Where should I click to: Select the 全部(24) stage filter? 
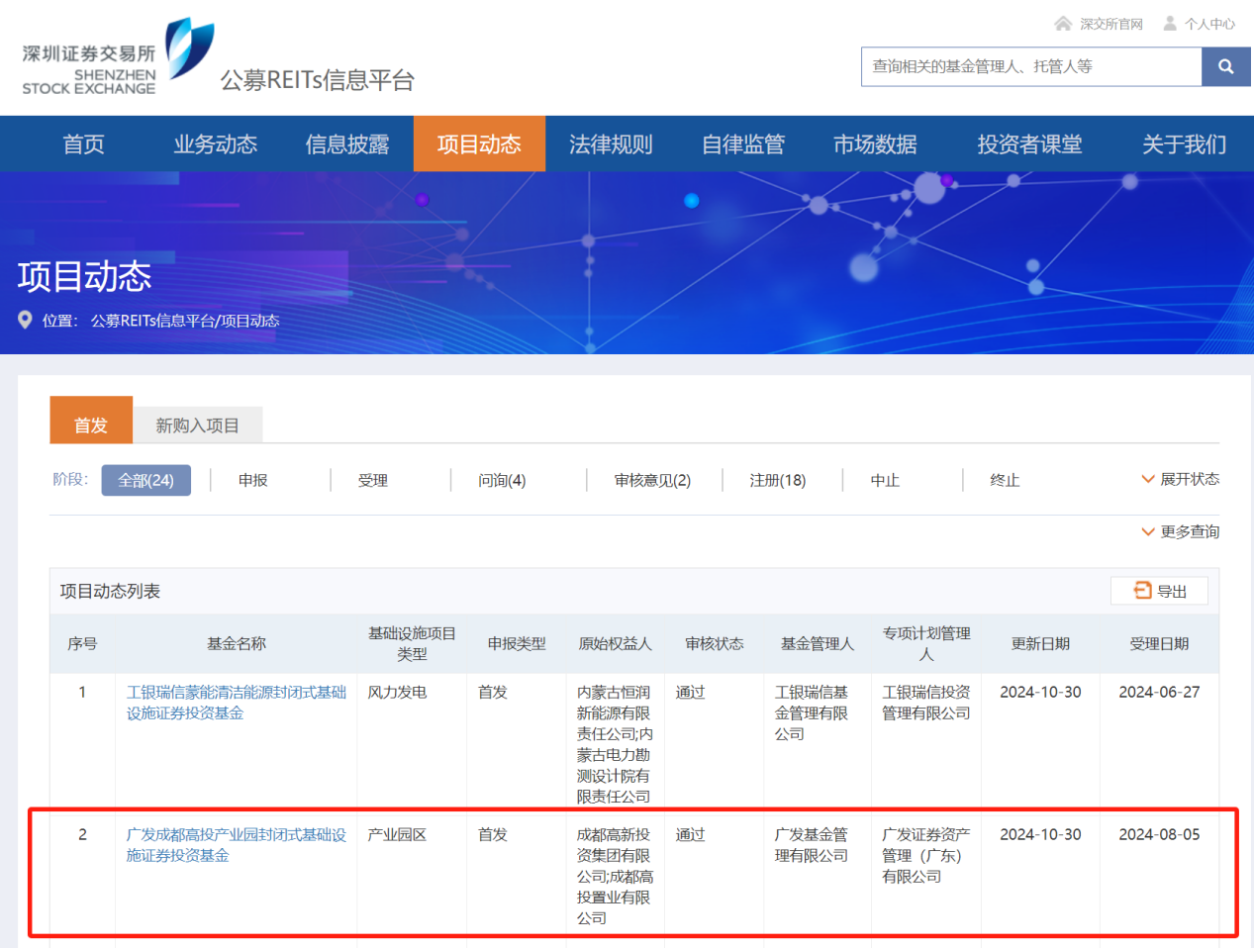coord(145,480)
